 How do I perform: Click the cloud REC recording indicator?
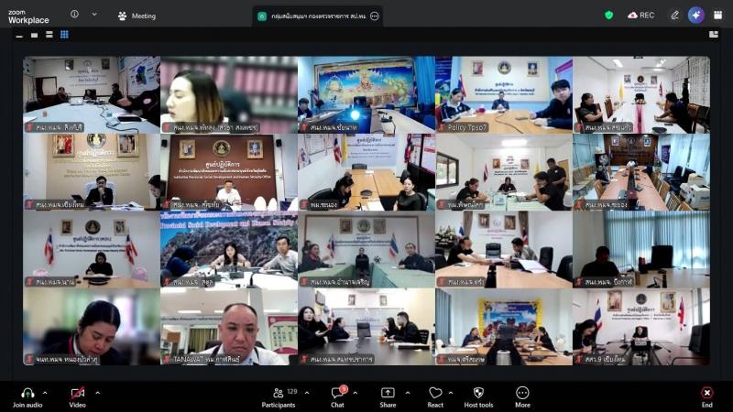click(x=640, y=15)
